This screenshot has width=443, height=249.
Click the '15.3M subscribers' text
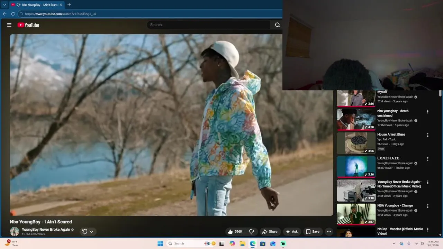click(33, 234)
